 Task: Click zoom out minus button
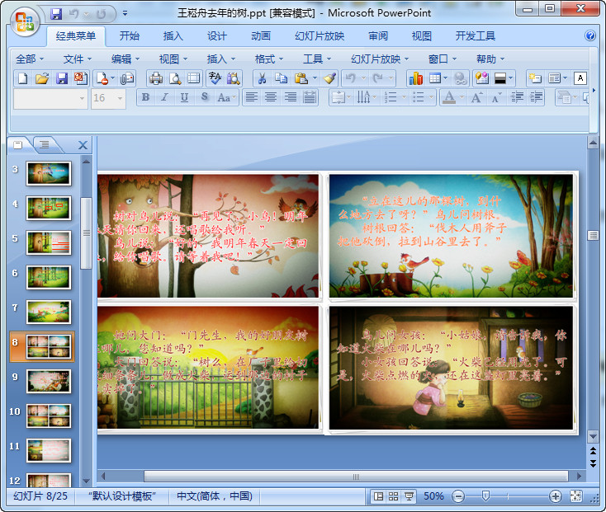click(x=458, y=496)
